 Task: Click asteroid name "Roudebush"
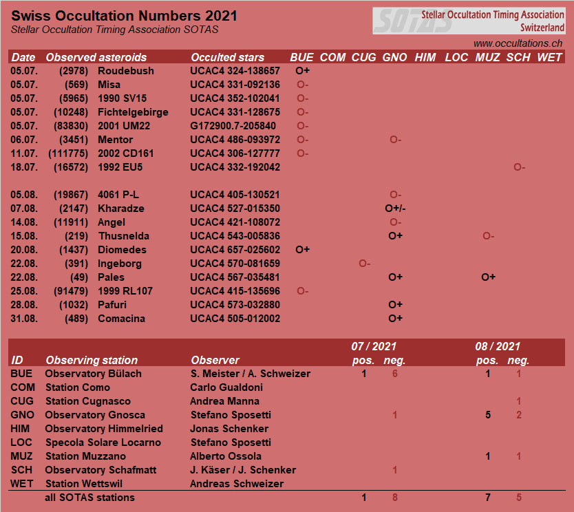click(x=125, y=71)
